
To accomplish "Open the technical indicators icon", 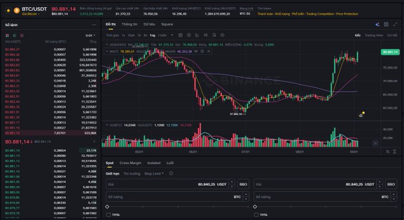I will pos(197,35).
